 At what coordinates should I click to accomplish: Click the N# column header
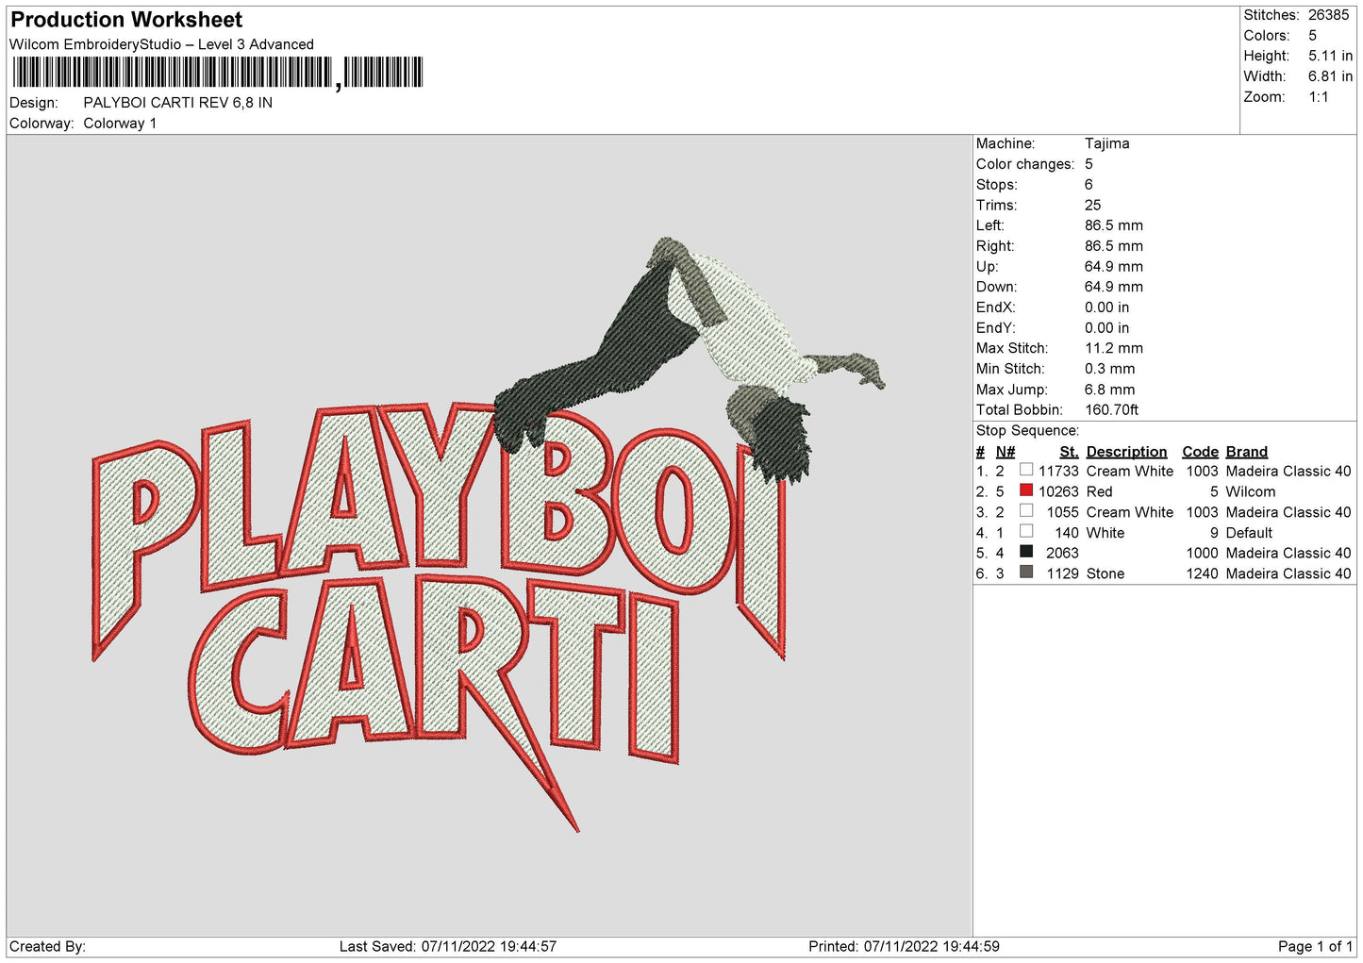(x=1006, y=452)
